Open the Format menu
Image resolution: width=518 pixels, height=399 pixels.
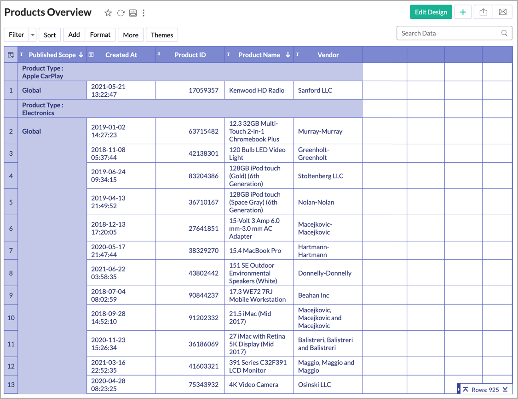coord(100,35)
